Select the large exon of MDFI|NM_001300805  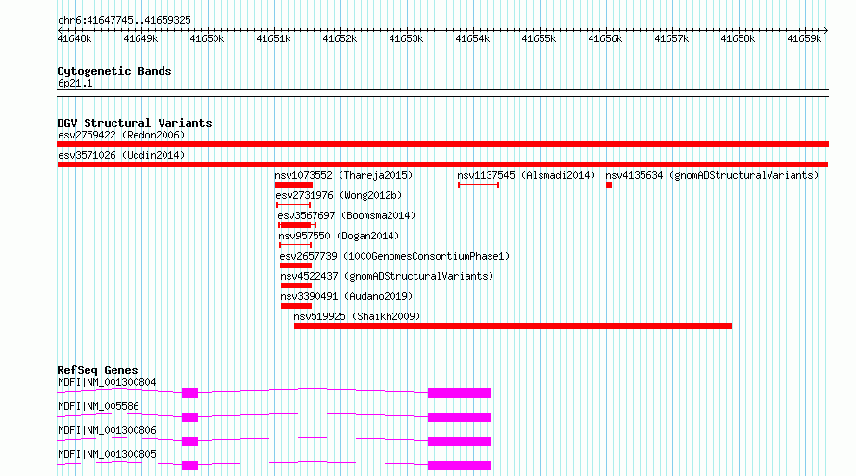coord(459,465)
